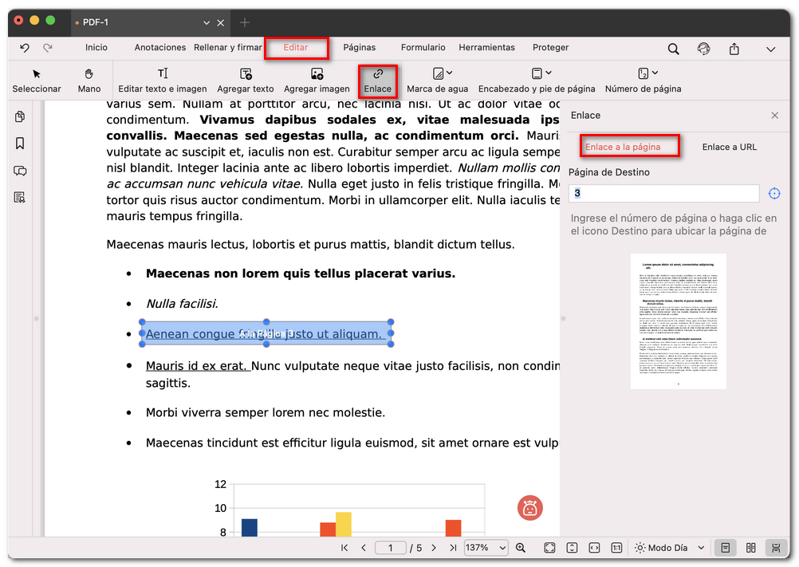Viewport: 799px width, 567px height.
Task: Select the Mano hand tool
Action: [89, 81]
